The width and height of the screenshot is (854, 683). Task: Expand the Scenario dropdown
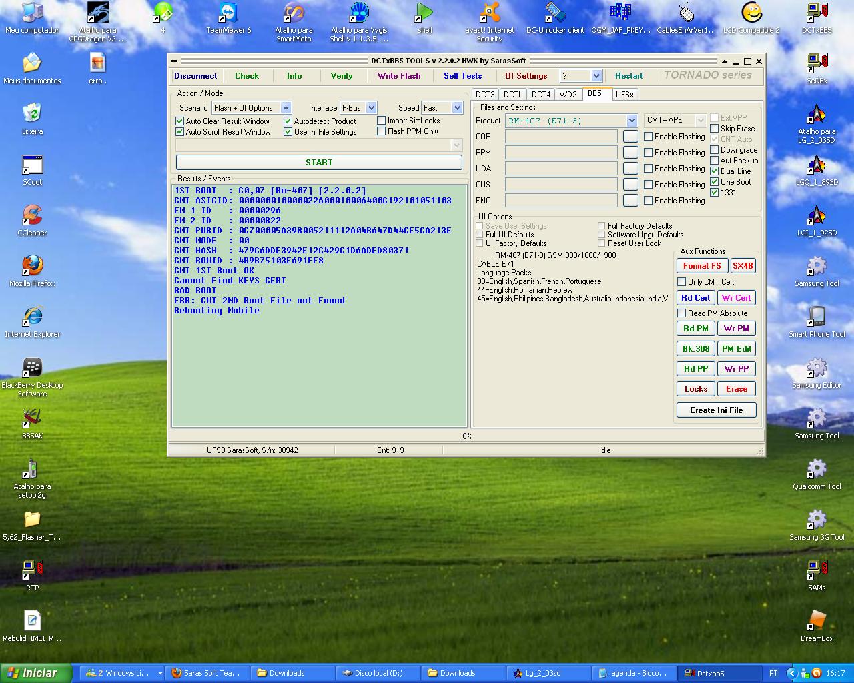[286, 108]
